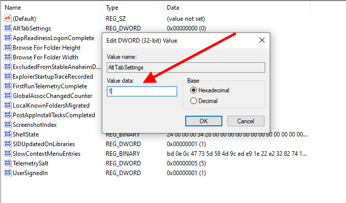This screenshot has height=203, width=346.
Task: Click the (value not set) data cell
Action: click(186, 19)
